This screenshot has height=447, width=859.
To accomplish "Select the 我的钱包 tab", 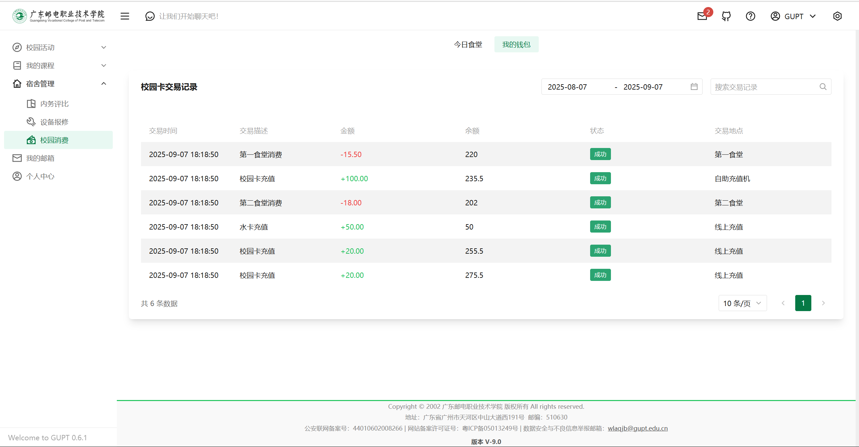I will coord(516,44).
